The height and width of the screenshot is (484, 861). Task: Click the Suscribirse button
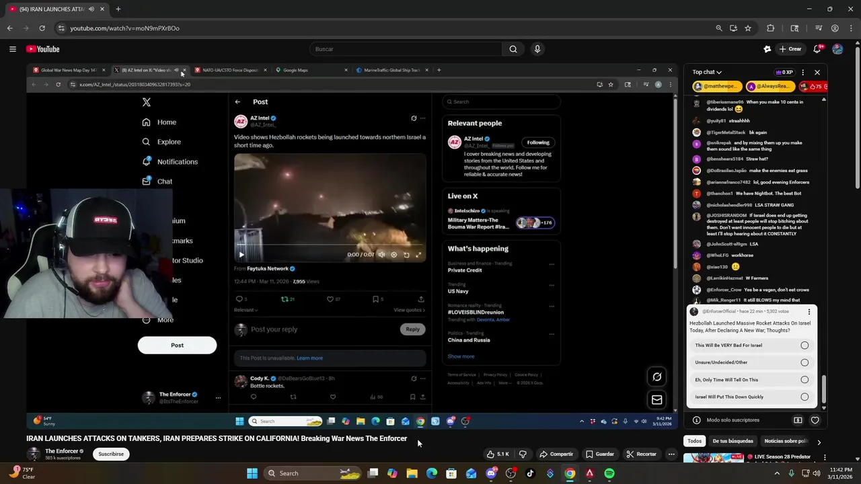click(111, 454)
